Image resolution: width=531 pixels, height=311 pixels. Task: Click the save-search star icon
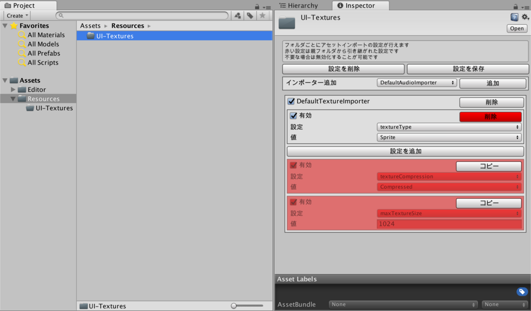pos(262,16)
